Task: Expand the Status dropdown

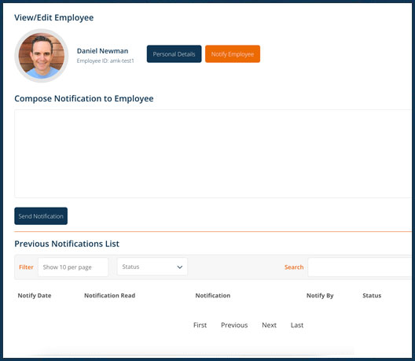Action: click(x=152, y=267)
